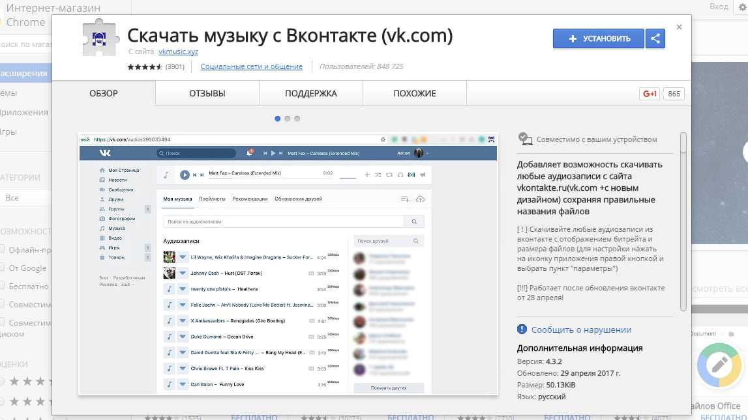The width and height of the screenshot is (748, 420).
Task: Click the Обновлено: 29 апреля 2017 г. line
Action: pos(569,373)
